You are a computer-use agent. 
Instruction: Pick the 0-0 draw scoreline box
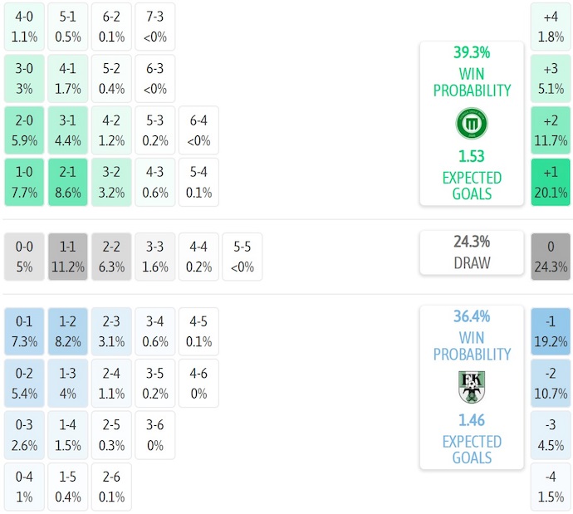coord(25,257)
